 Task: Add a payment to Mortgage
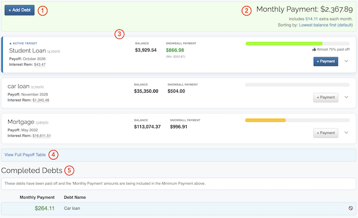[x=326, y=133]
